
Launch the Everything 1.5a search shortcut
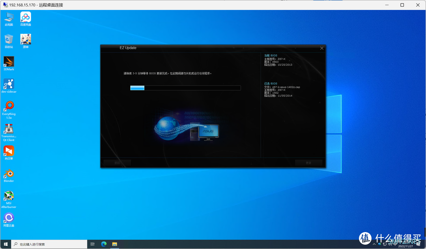[9, 110]
